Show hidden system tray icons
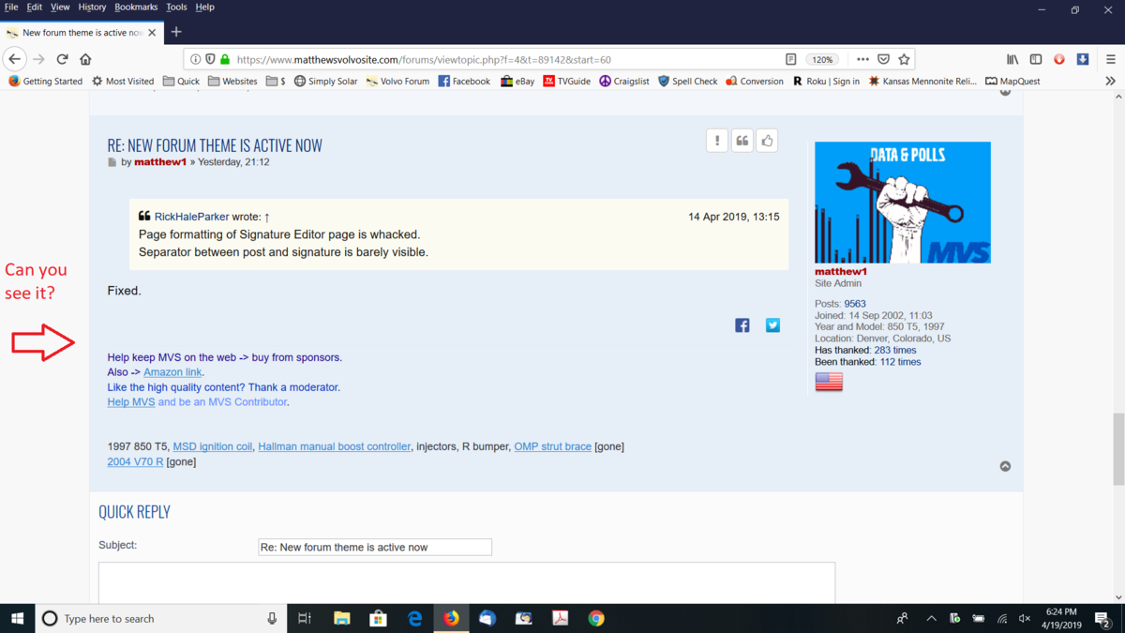Screen dimensions: 1125x633 click(x=931, y=619)
